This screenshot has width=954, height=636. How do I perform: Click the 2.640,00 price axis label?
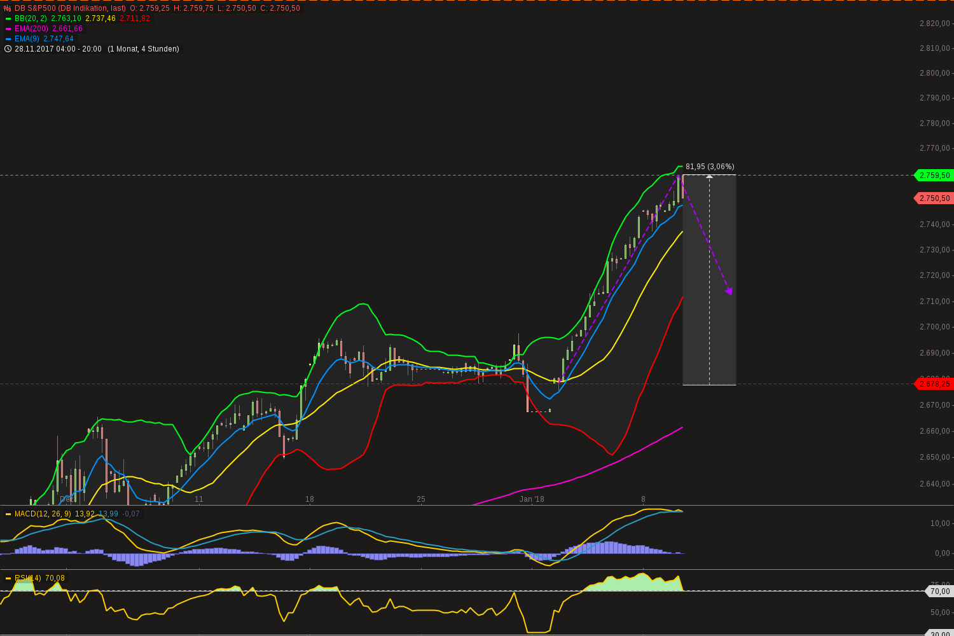pyautogui.click(x=935, y=484)
